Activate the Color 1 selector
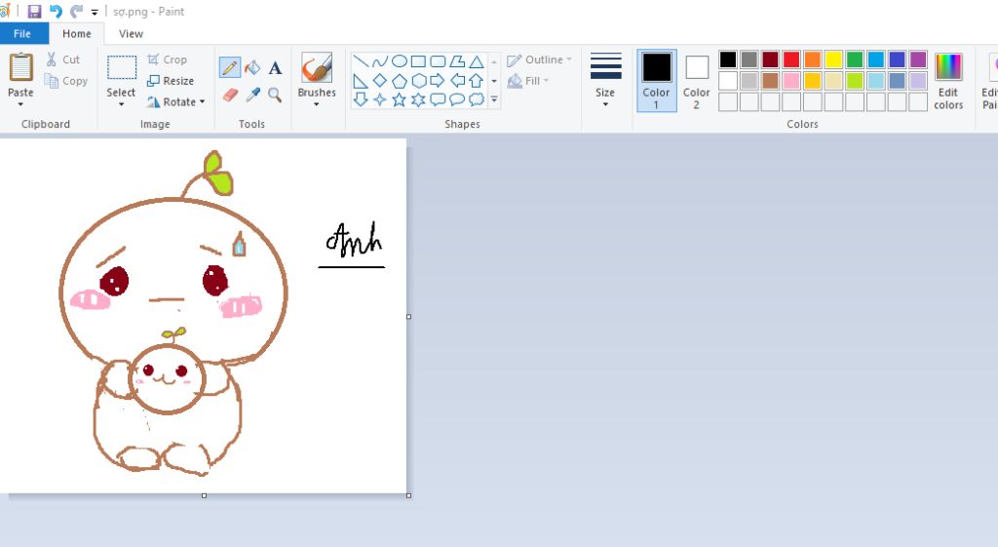The image size is (998, 547). (x=656, y=81)
